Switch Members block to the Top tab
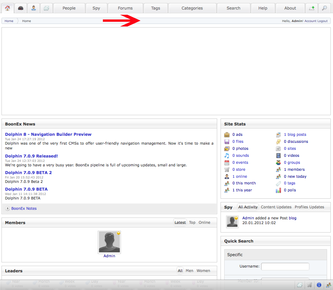333x290 pixels. 192,223
